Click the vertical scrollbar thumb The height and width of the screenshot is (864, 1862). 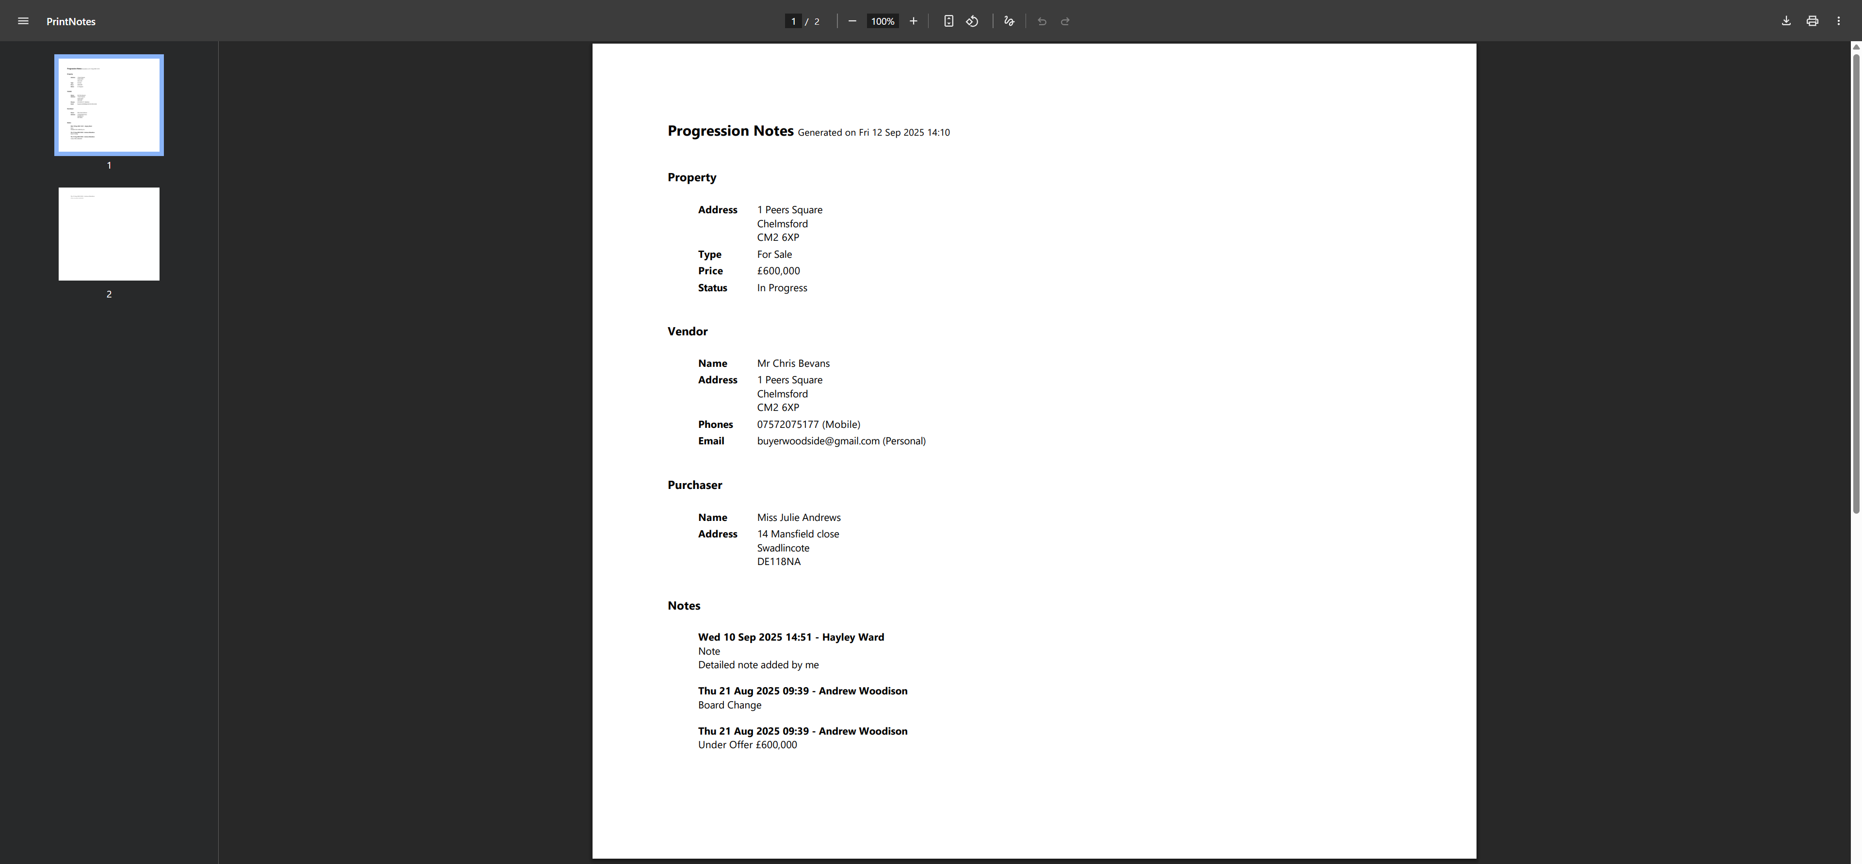point(1856,283)
